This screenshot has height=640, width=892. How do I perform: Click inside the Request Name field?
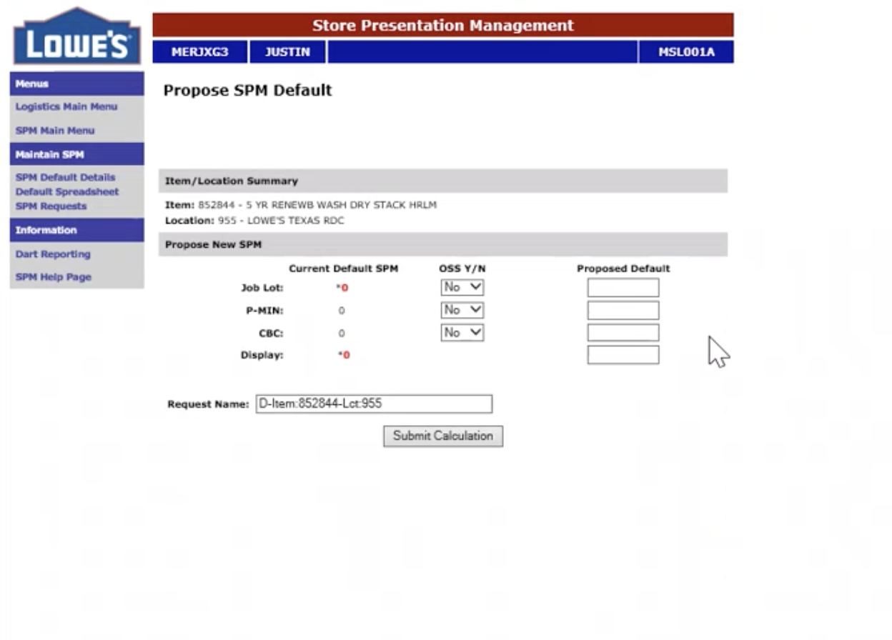372,404
